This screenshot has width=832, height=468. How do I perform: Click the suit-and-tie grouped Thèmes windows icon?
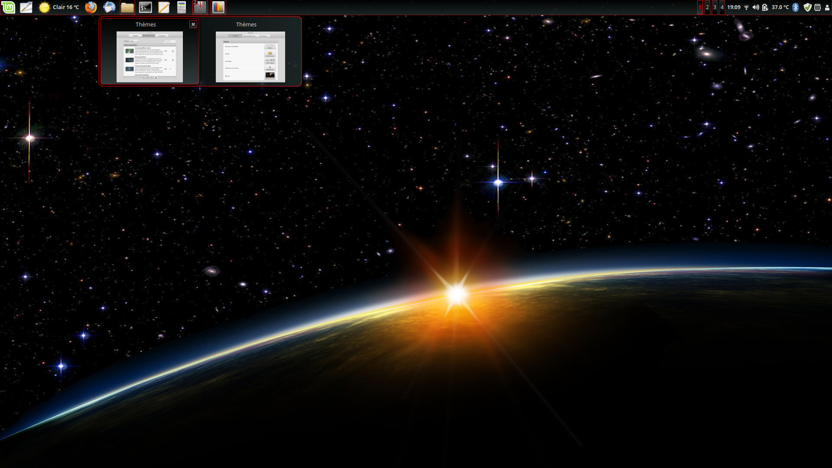(200, 7)
